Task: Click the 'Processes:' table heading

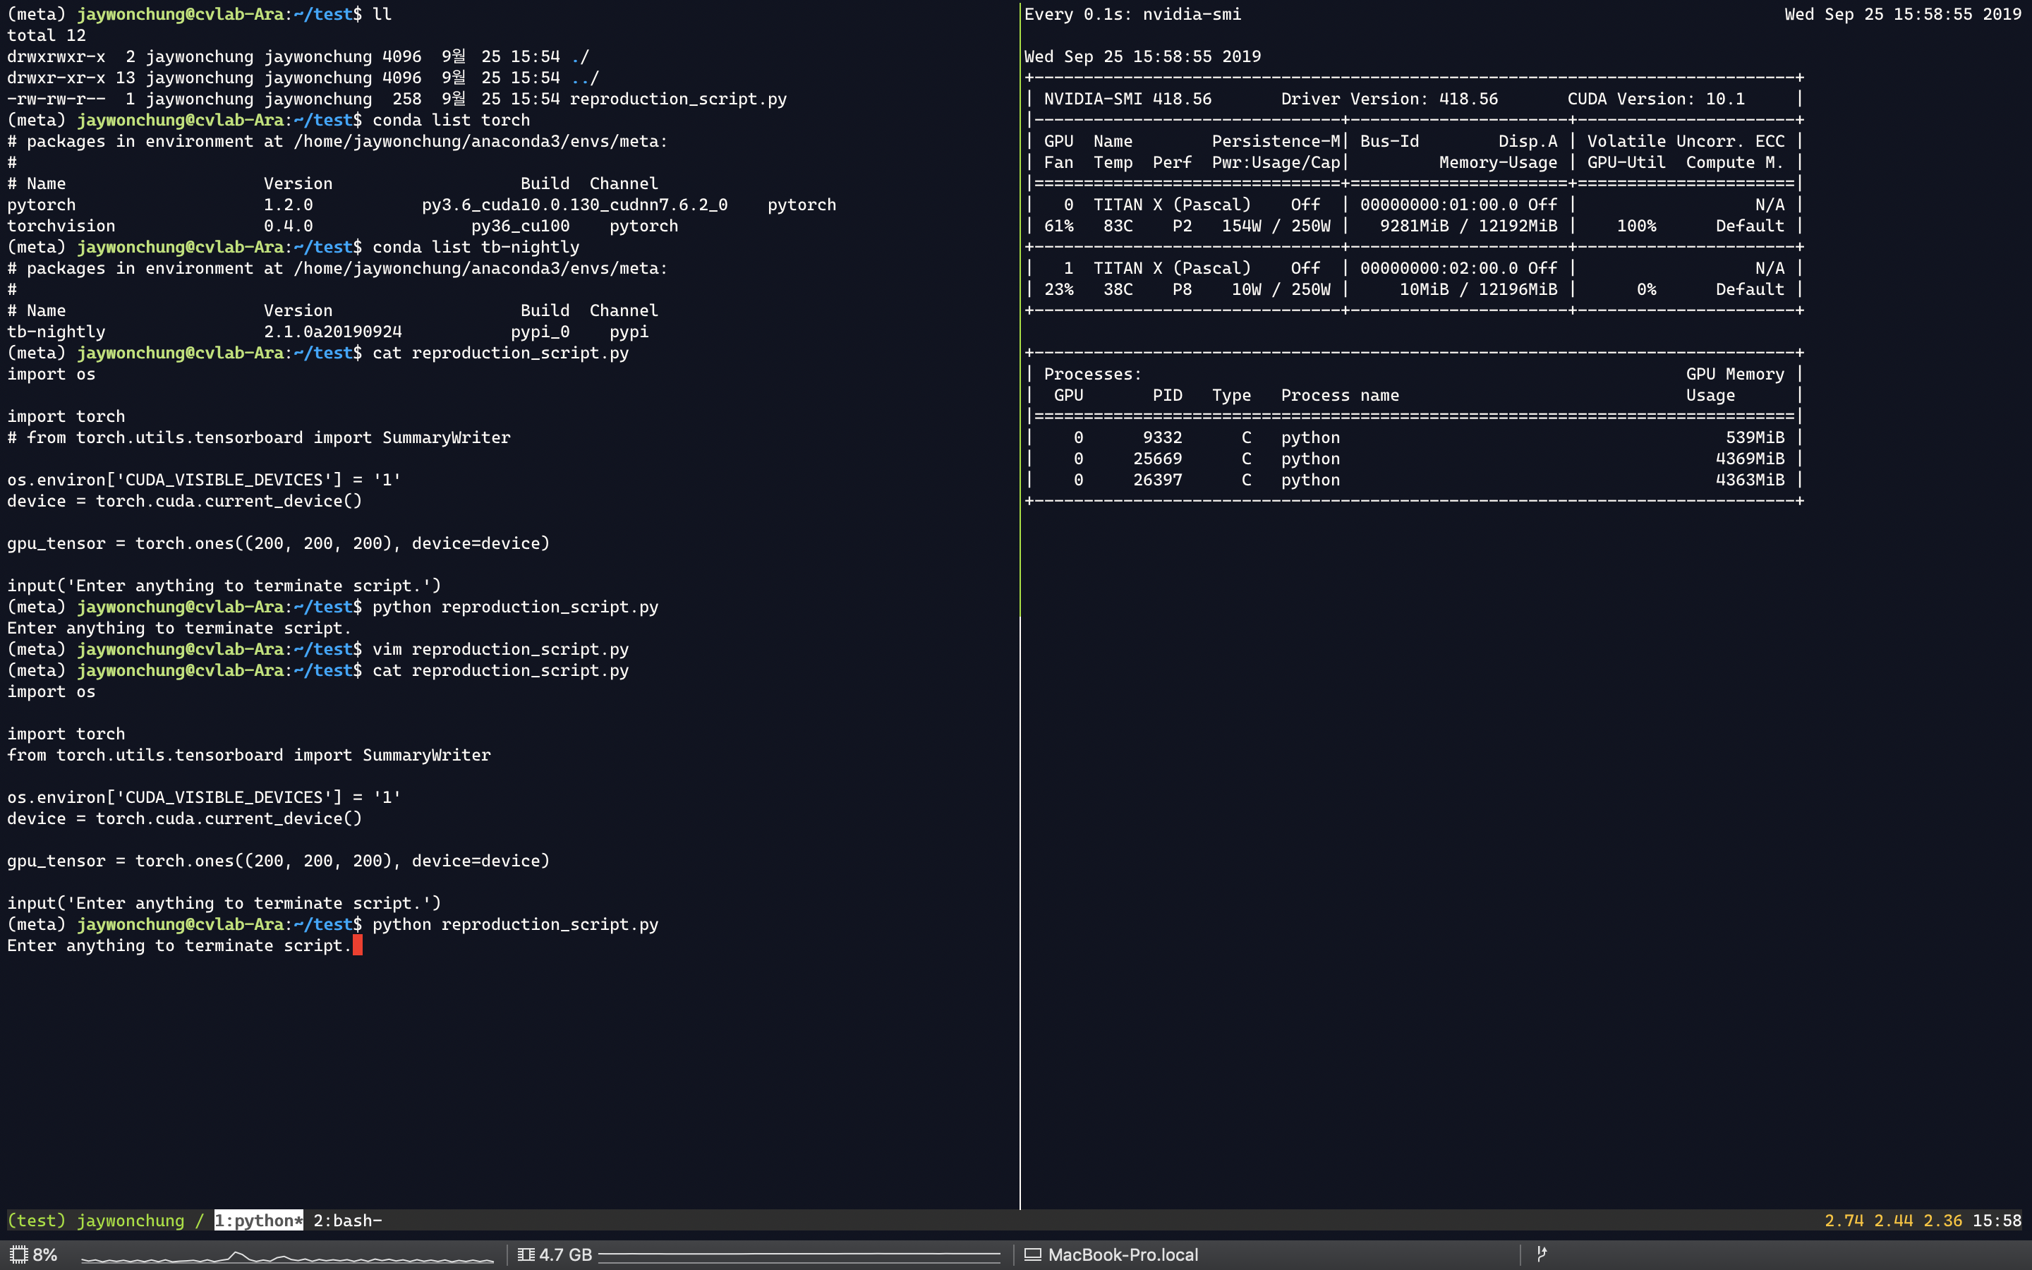Action: (1093, 374)
